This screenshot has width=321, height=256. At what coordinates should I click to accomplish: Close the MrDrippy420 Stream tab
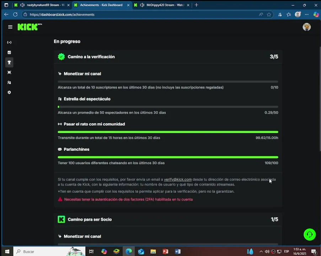(x=188, y=5)
